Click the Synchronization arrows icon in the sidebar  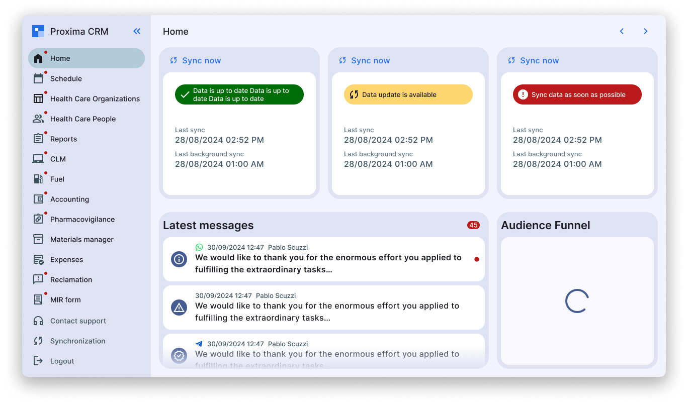click(x=39, y=341)
